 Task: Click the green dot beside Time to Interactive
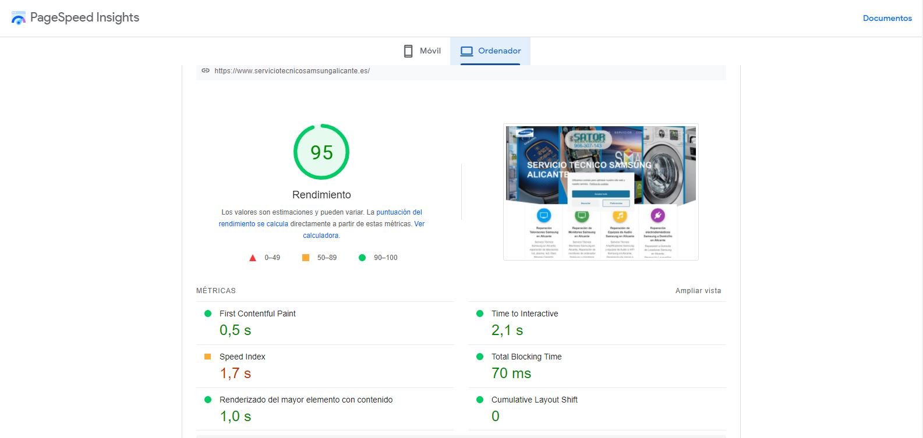[x=480, y=314]
